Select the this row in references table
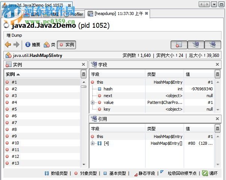 (x=152, y=136)
